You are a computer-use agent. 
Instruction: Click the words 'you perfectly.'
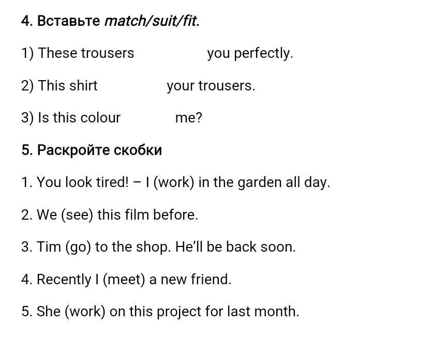coord(250,54)
